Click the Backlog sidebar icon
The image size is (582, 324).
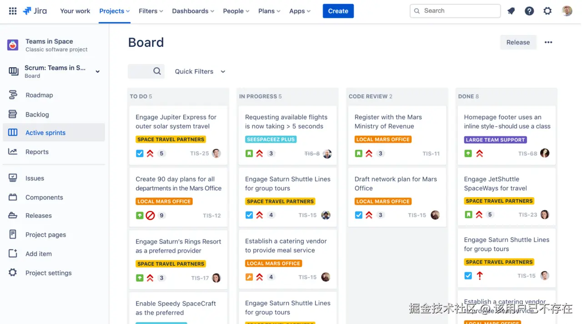tap(13, 114)
